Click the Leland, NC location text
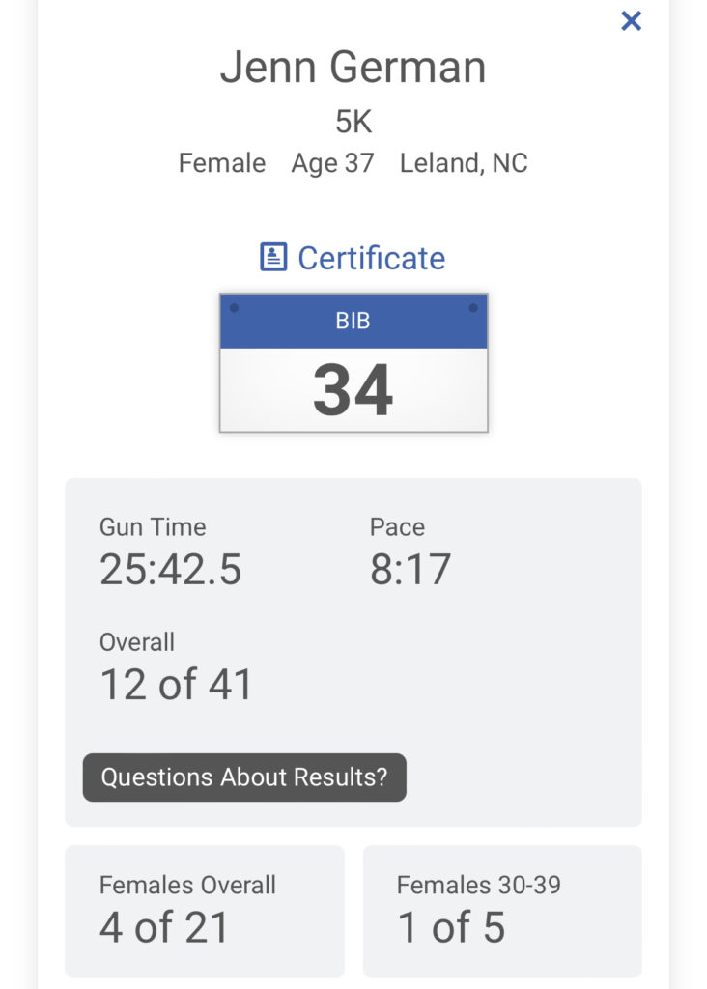 pyautogui.click(x=464, y=162)
